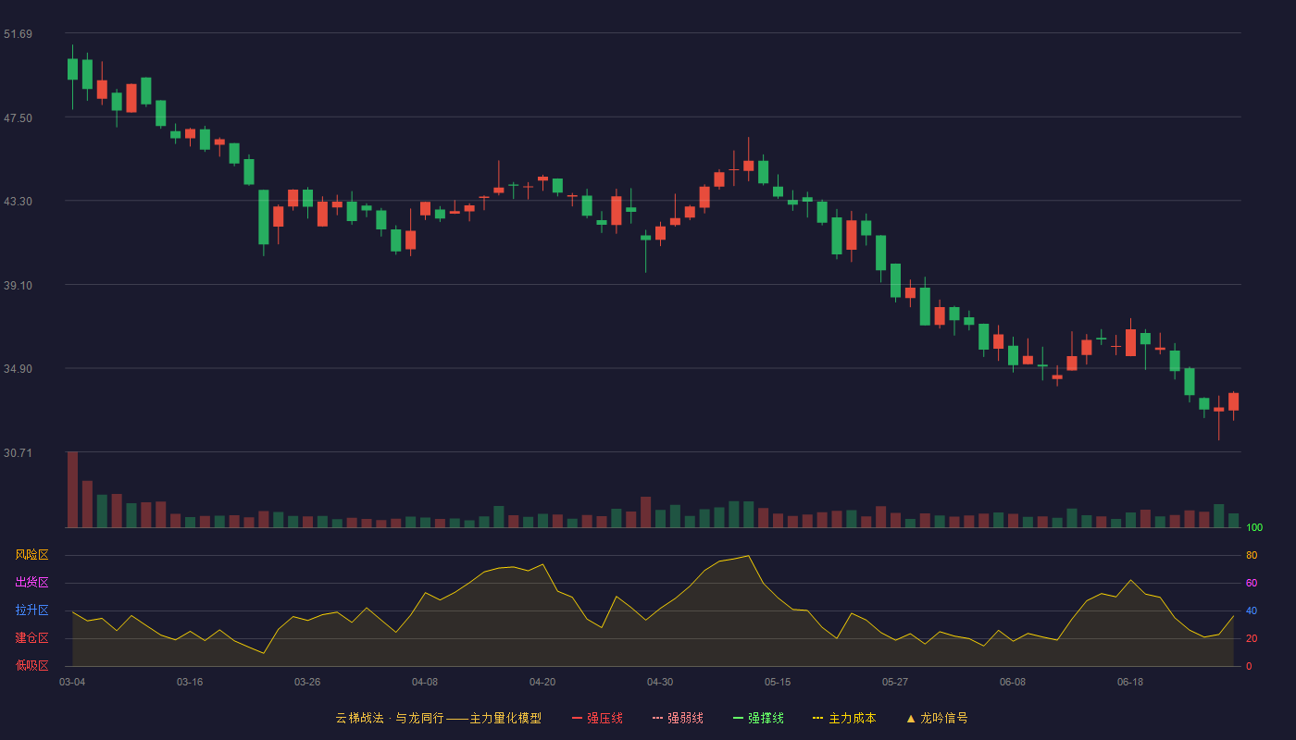1296x740 pixels.
Task: Click the 60 indicator scale value
Action: click(1252, 583)
